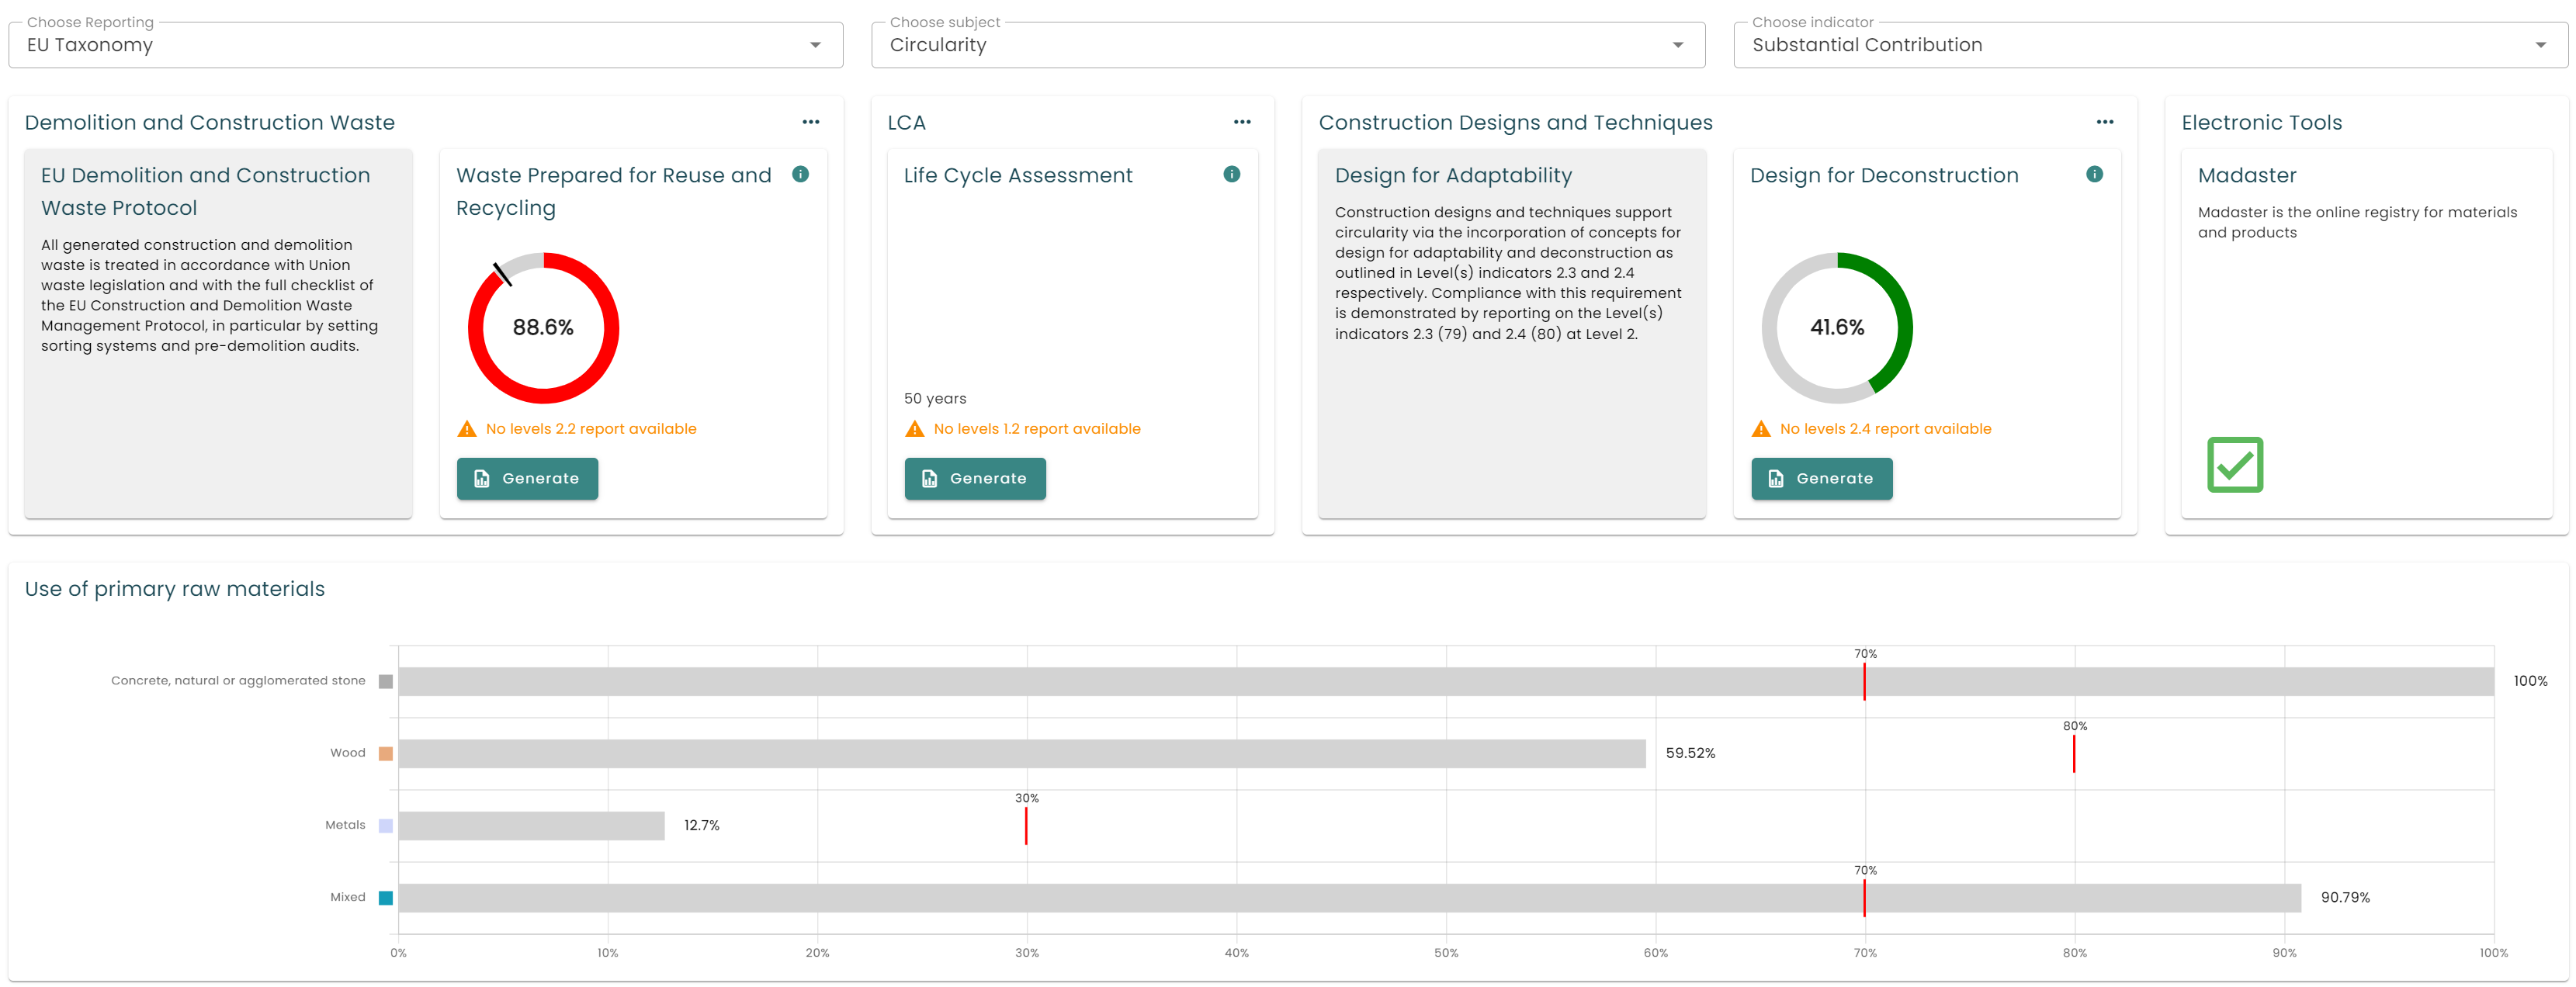Click the '50 years' text

tap(935, 398)
